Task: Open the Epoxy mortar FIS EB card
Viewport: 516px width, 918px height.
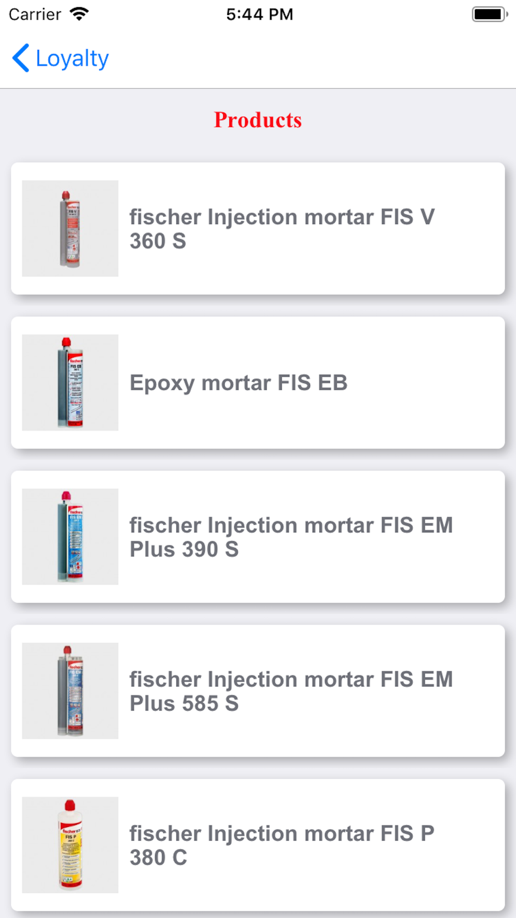Action: point(258,383)
